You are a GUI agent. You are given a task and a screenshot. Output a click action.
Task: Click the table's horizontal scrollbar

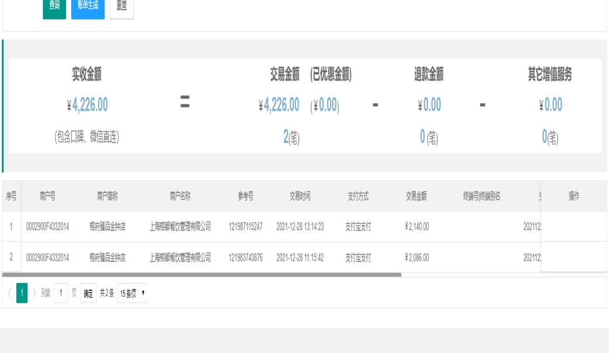[201, 274]
